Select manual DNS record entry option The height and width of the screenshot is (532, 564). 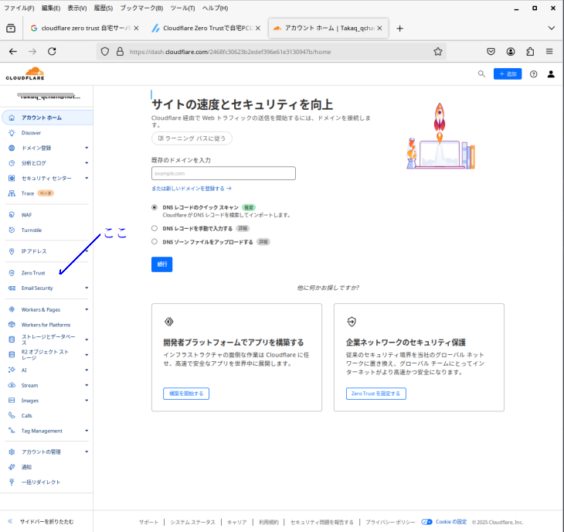[x=155, y=229]
